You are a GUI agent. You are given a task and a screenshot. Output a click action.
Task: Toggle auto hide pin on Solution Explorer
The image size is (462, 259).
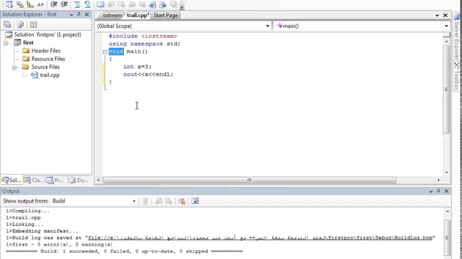[x=79, y=14]
